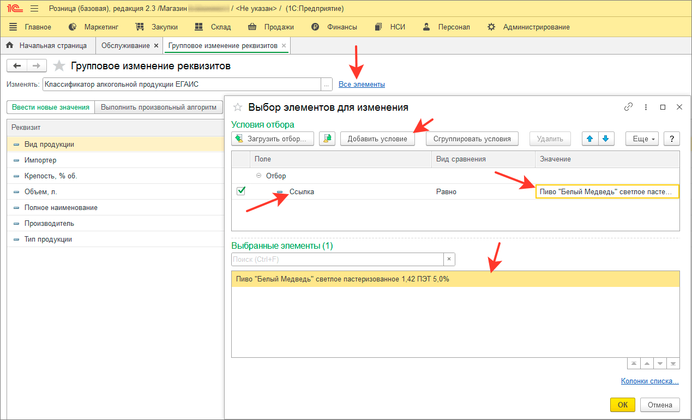Star Групповое изменение реквизитов as favorite

coord(59,66)
